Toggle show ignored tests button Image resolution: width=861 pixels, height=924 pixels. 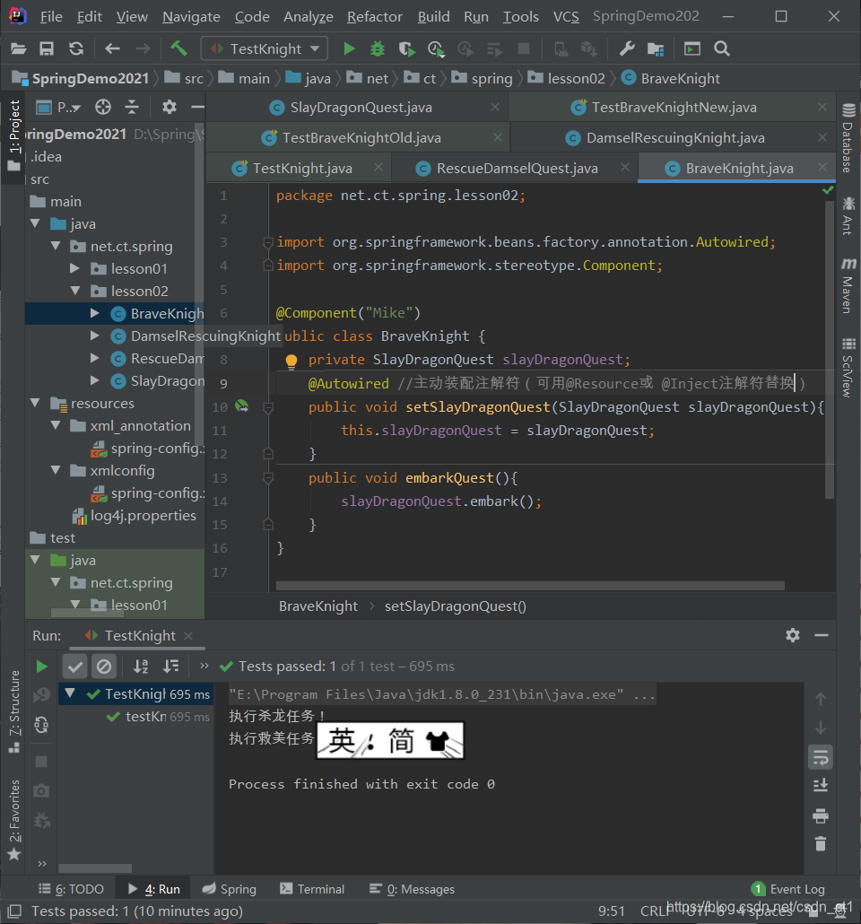pos(104,667)
